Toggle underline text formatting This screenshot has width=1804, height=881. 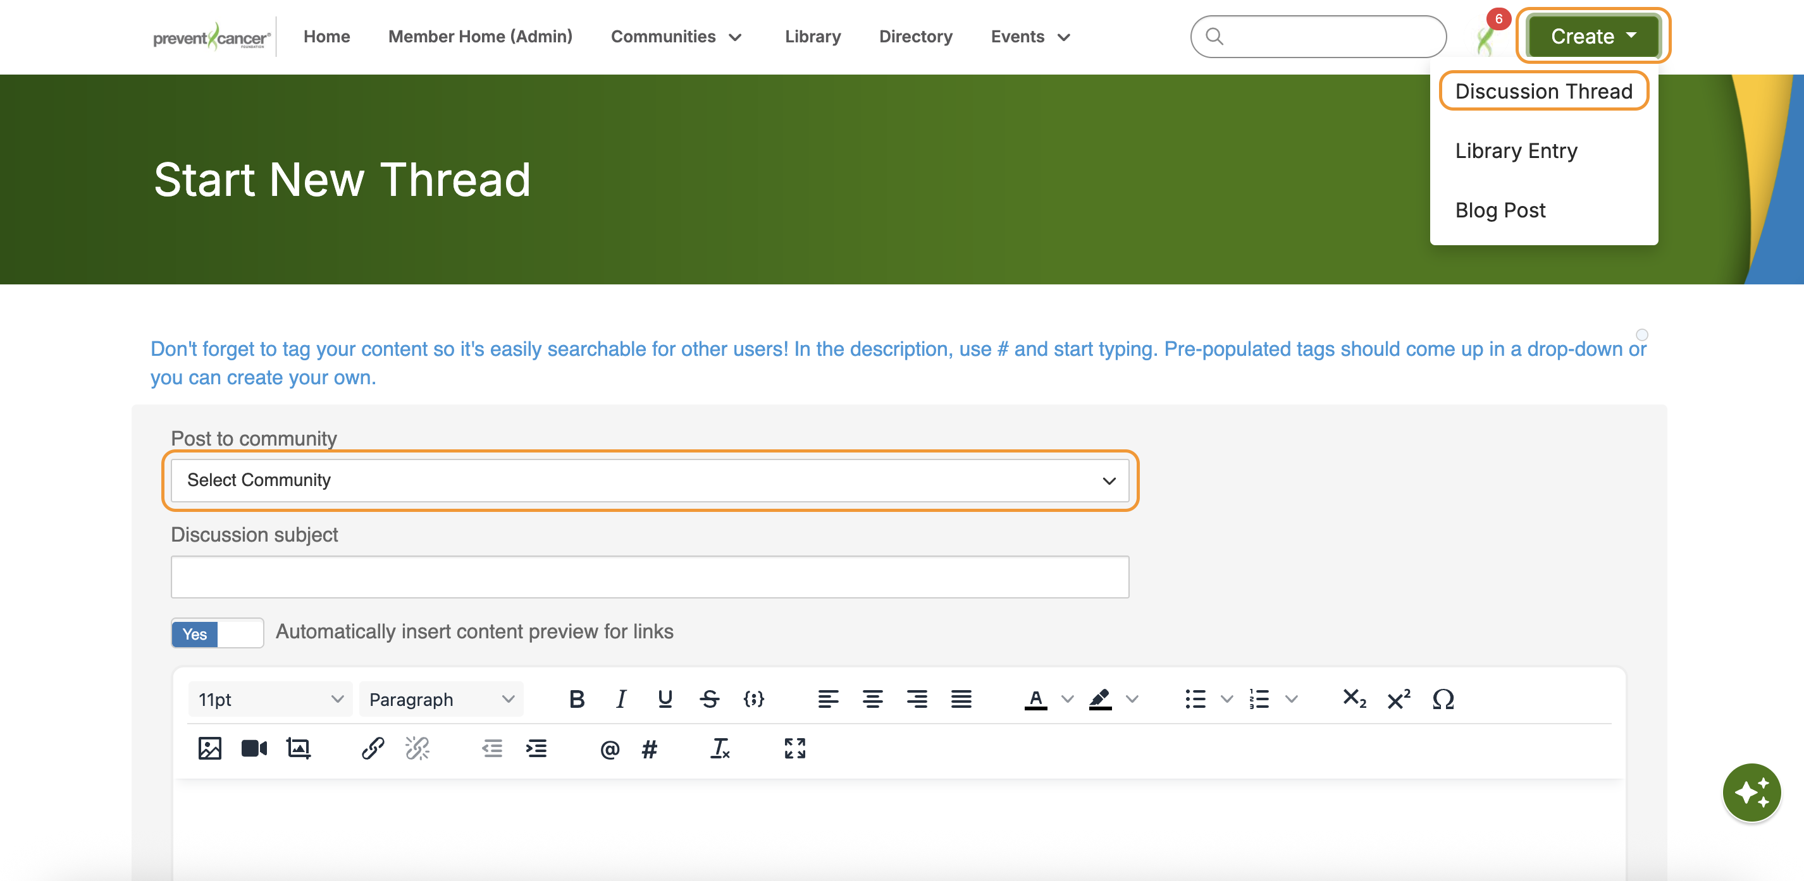tap(665, 699)
